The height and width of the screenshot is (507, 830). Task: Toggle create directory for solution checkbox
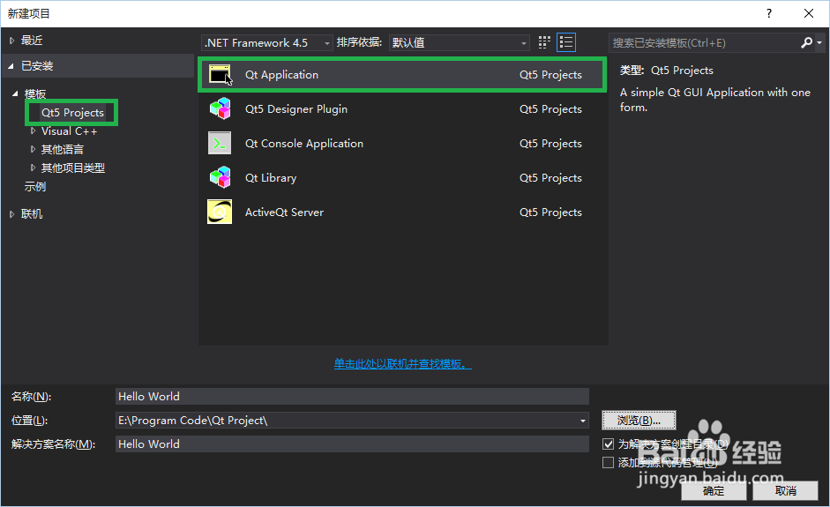click(x=609, y=444)
